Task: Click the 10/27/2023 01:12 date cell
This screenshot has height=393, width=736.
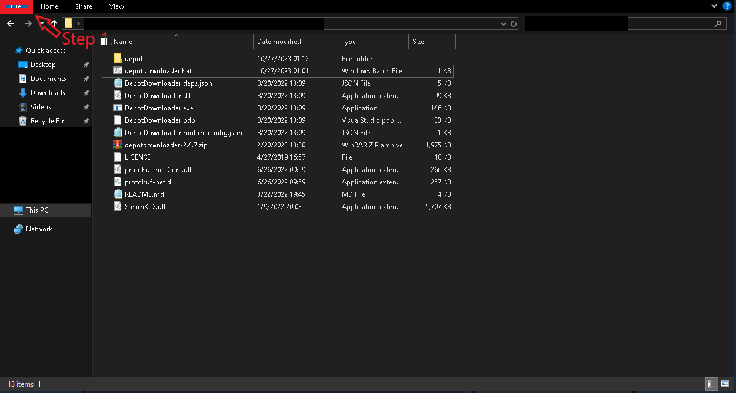Action: click(283, 59)
